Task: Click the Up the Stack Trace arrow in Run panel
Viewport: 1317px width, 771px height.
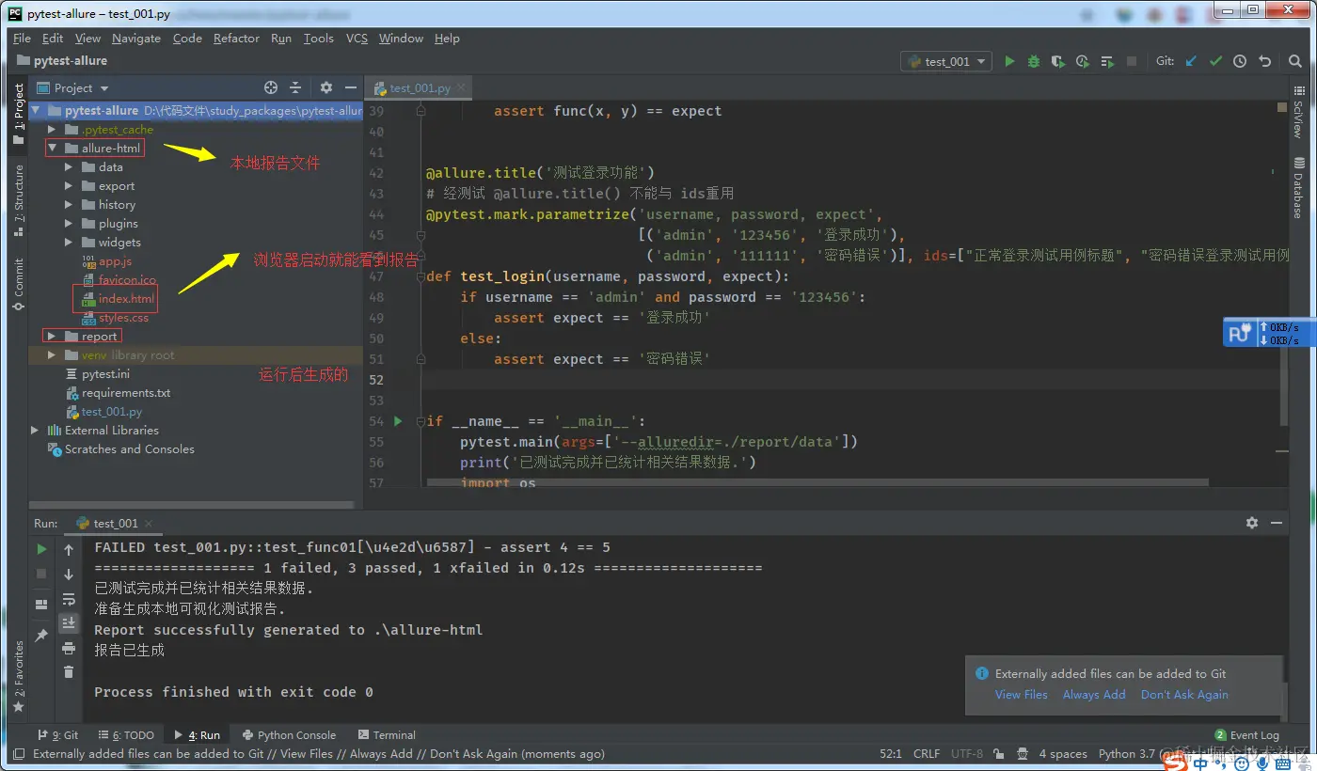Action: 69,549
